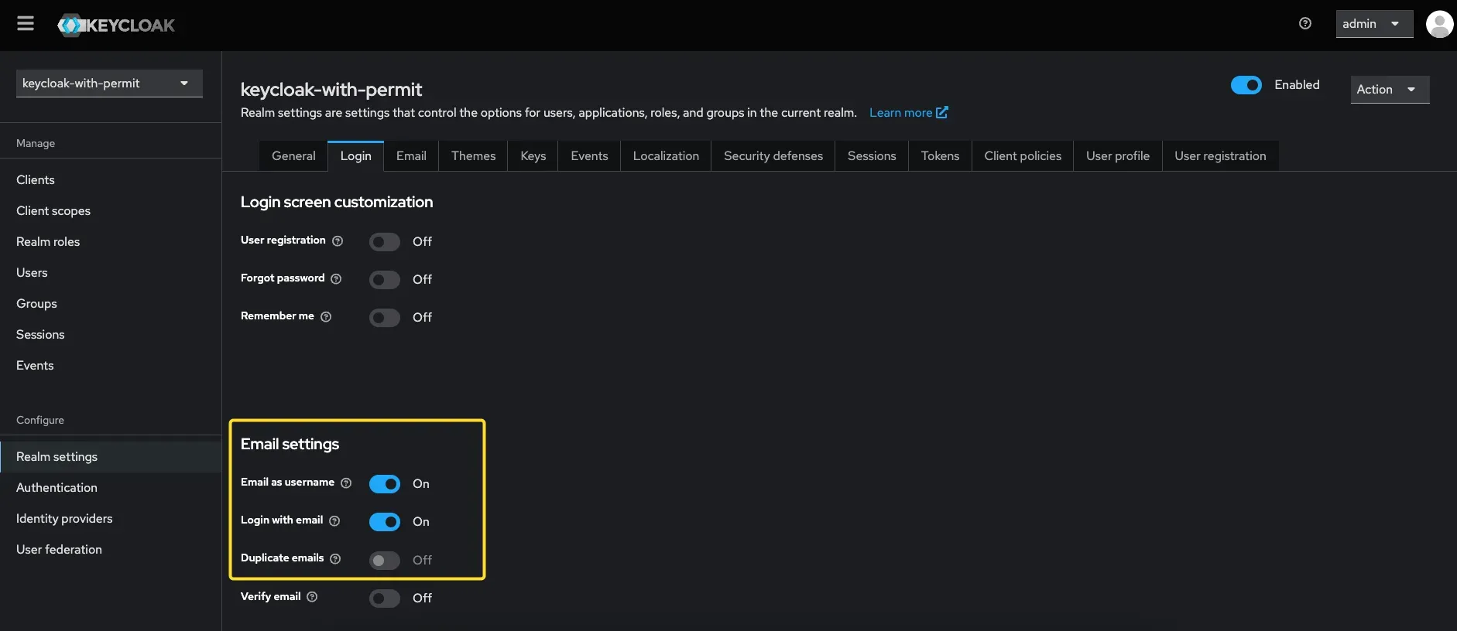Follow the Learn more link
This screenshot has width=1457, height=631.
pyautogui.click(x=907, y=113)
